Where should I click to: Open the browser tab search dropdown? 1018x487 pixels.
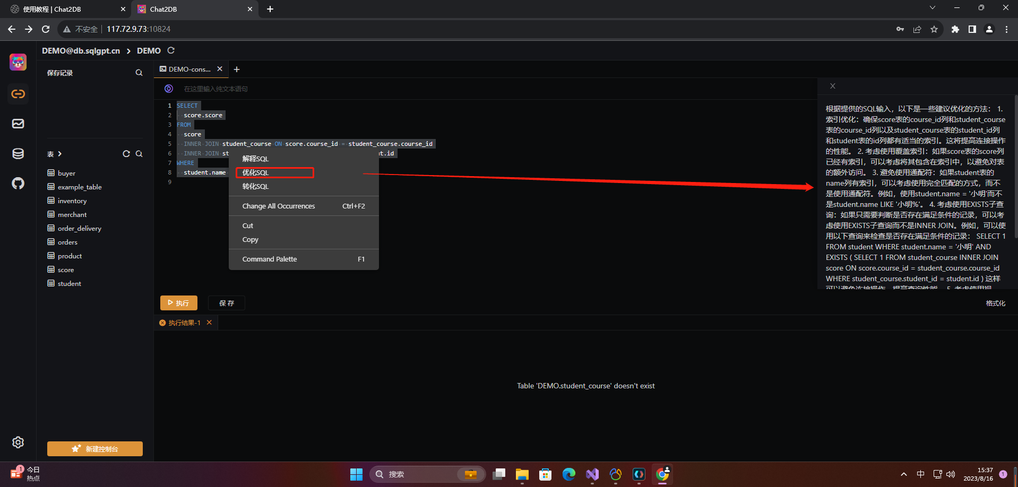click(933, 8)
